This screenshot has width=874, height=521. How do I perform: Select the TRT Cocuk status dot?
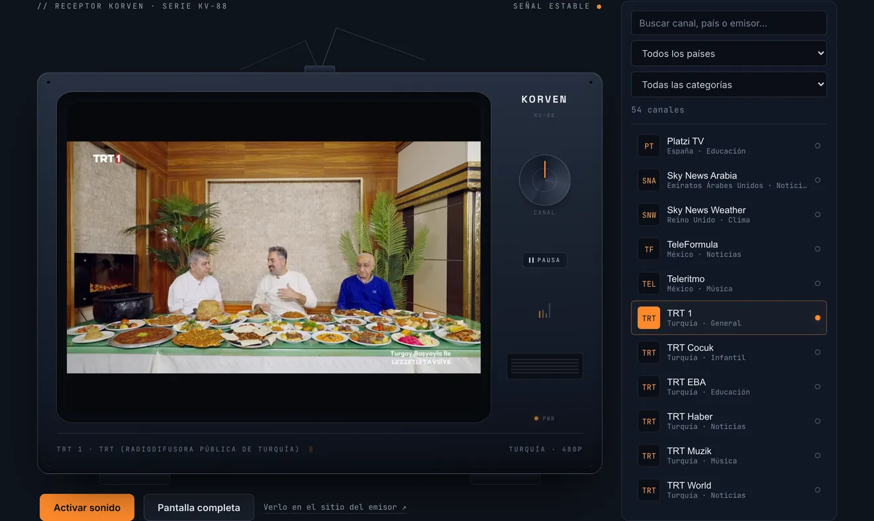tap(818, 352)
